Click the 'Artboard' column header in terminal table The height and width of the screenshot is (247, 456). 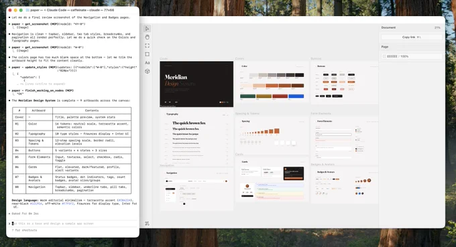39,110
